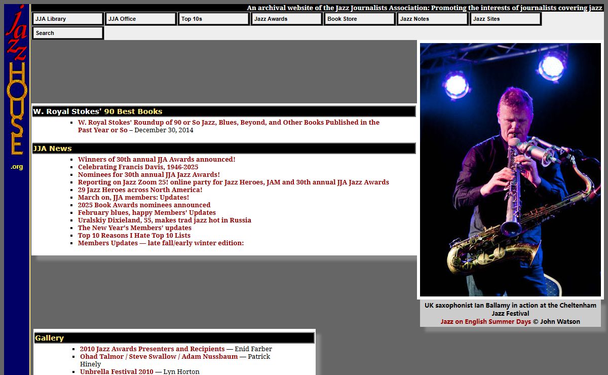The width and height of the screenshot is (608, 375).
Task: Open Ohad Talmor / Steve Swallow / Adam Nussbaum gallery
Action: coord(159,356)
